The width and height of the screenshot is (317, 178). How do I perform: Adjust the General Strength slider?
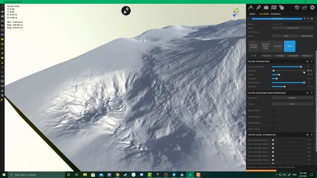[288, 67]
